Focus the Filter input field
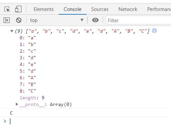Viewport: 171px width, 131px height. (138, 21)
